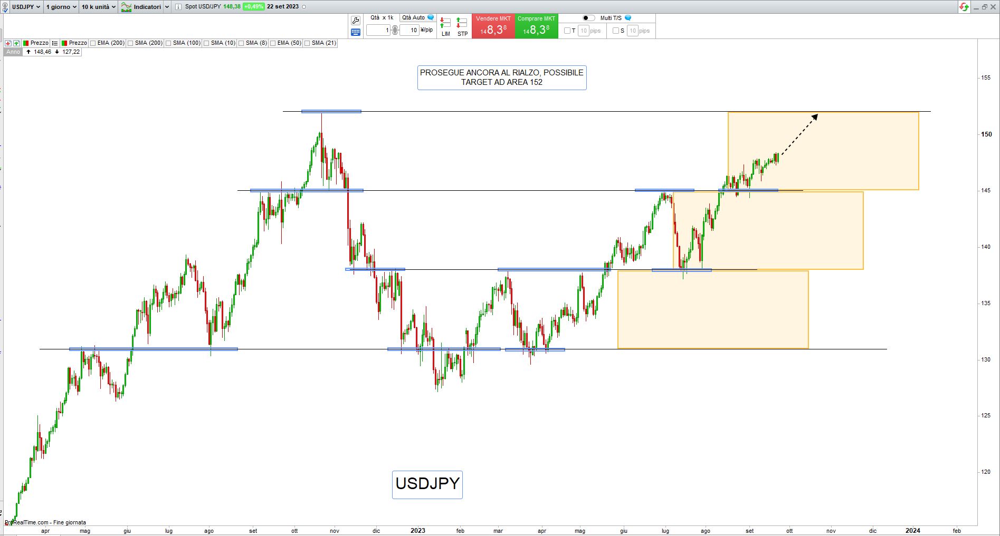Check the SMA (8) indicator box
Screen dimensions: 1000x536
coord(241,43)
